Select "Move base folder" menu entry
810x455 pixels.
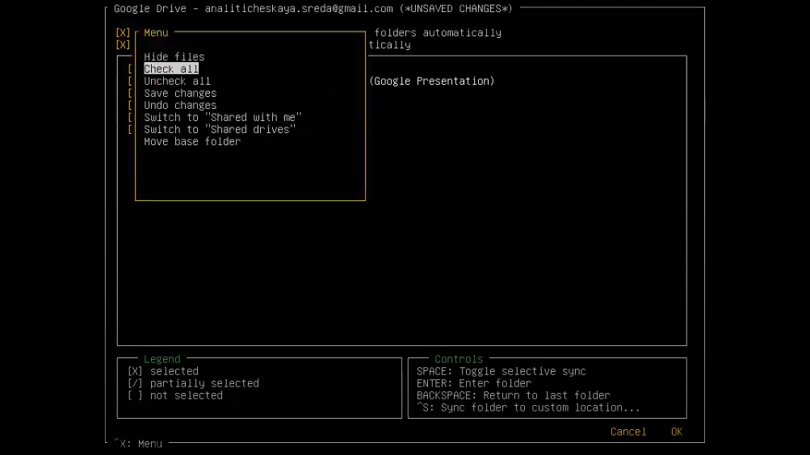coord(192,141)
